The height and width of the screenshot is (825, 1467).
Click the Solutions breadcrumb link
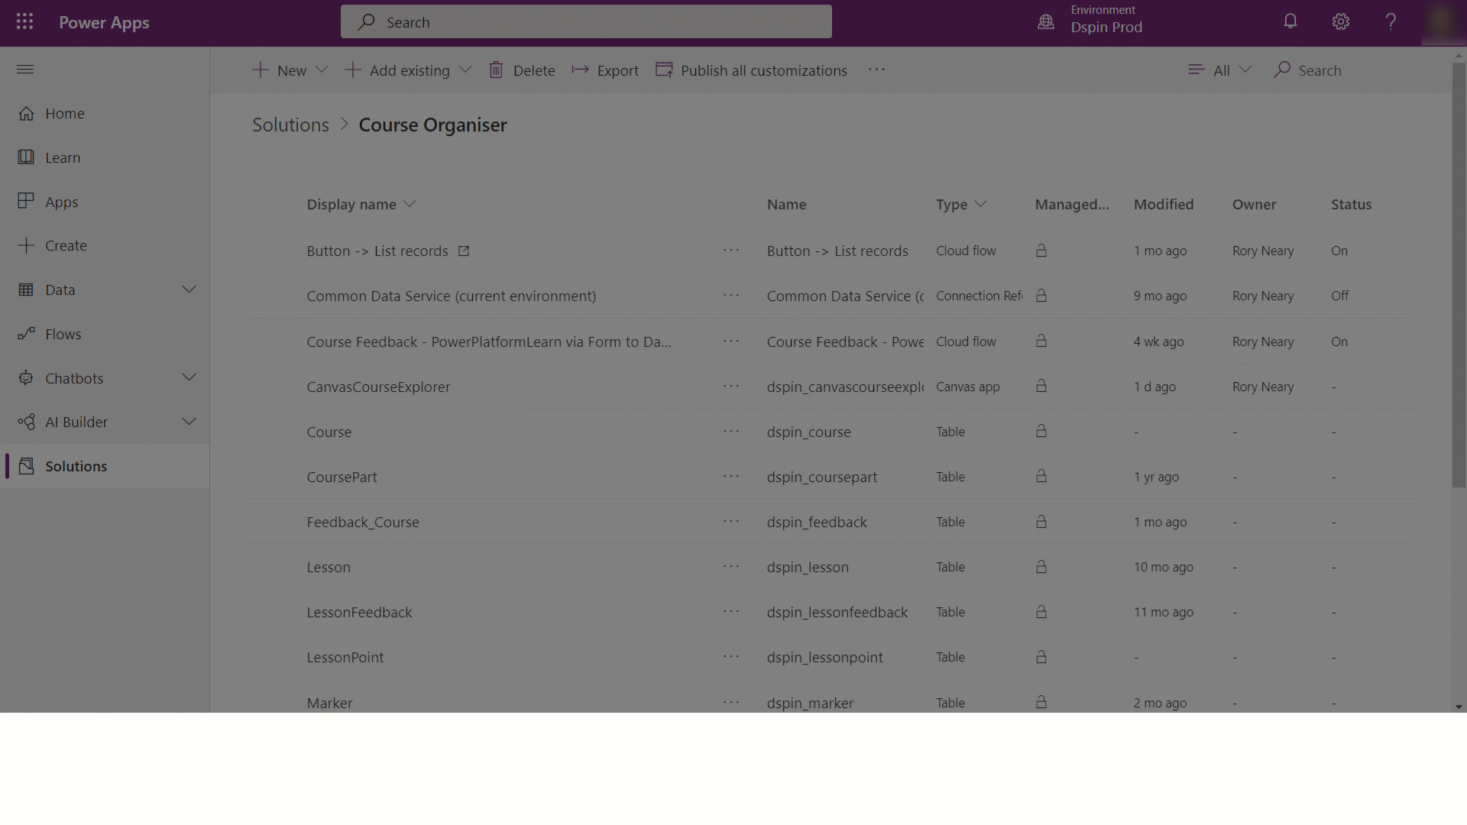click(x=289, y=124)
